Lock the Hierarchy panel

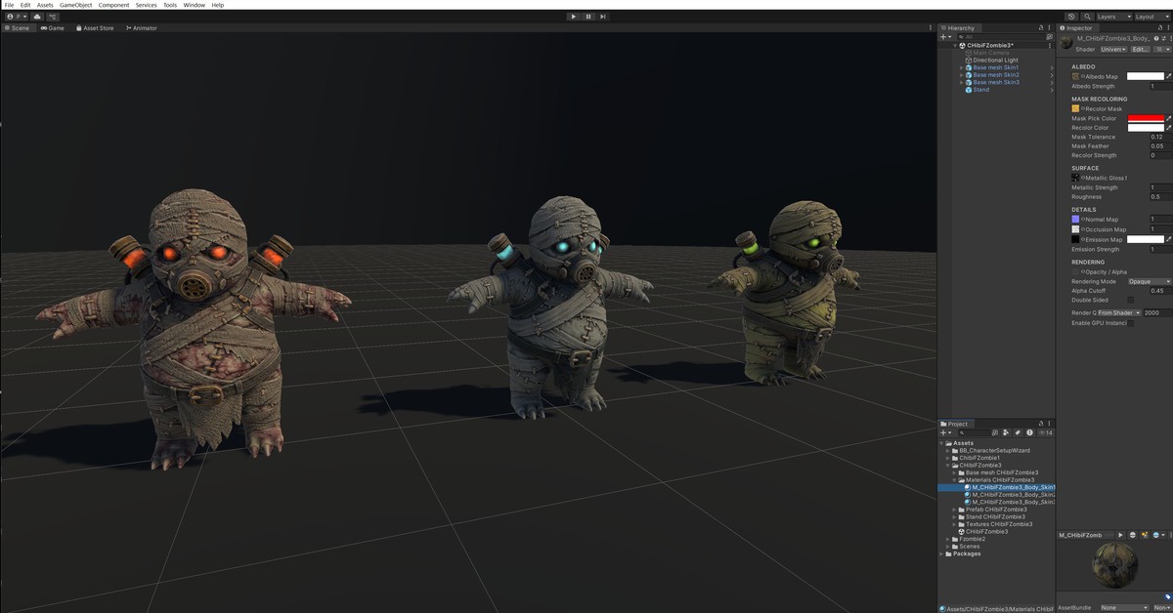tap(1041, 28)
